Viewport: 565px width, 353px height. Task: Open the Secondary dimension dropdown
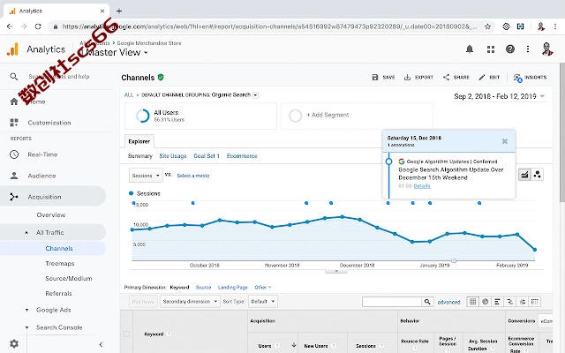click(x=190, y=302)
